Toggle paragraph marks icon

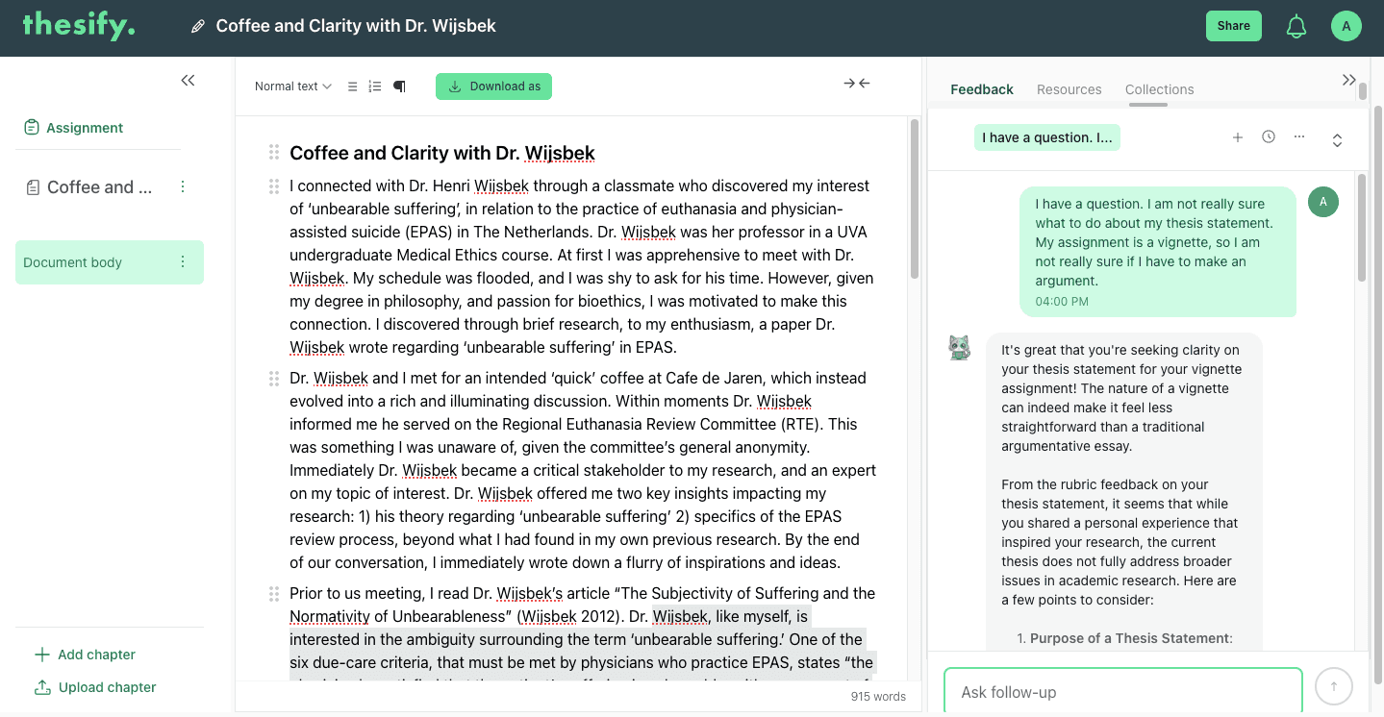[399, 87]
